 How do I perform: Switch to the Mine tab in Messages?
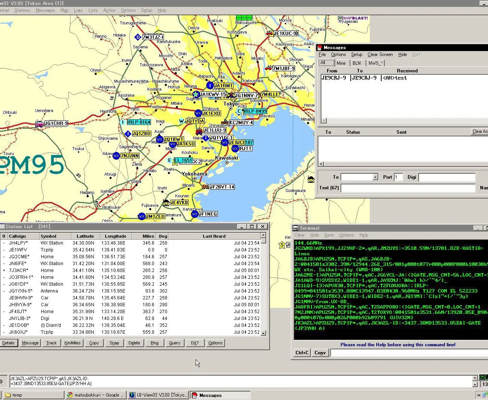click(x=341, y=63)
